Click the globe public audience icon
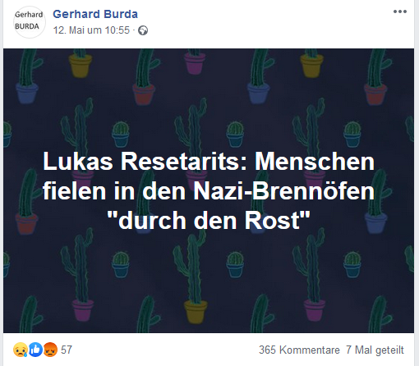This screenshot has width=419, height=366. [x=143, y=30]
